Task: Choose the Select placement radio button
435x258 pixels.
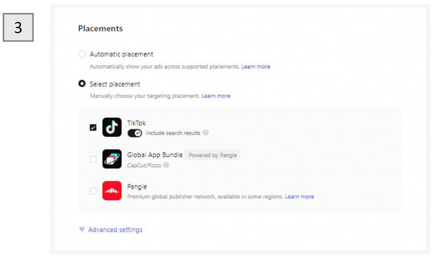Action: click(82, 84)
